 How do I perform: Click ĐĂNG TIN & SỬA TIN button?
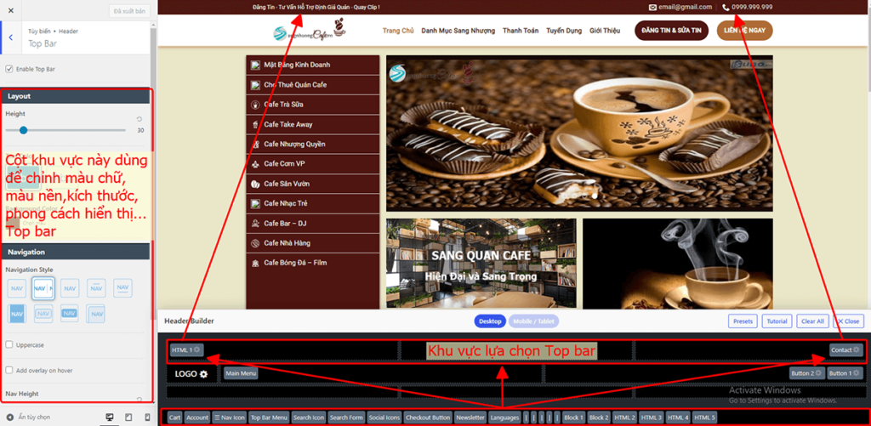click(672, 31)
